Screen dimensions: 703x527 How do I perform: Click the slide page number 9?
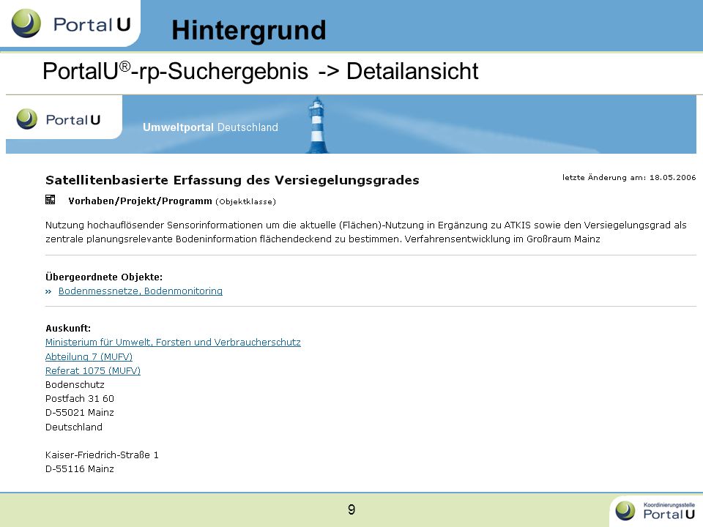click(351, 509)
